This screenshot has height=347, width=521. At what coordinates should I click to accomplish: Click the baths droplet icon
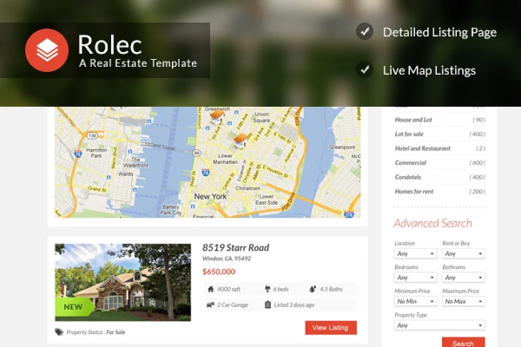313,289
